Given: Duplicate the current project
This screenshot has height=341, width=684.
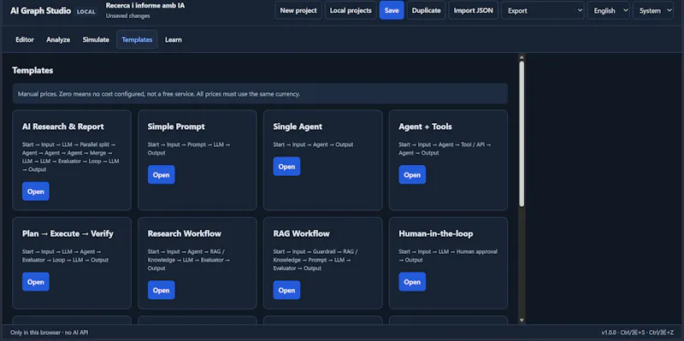Looking at the screenshot, I should point(426,10).
